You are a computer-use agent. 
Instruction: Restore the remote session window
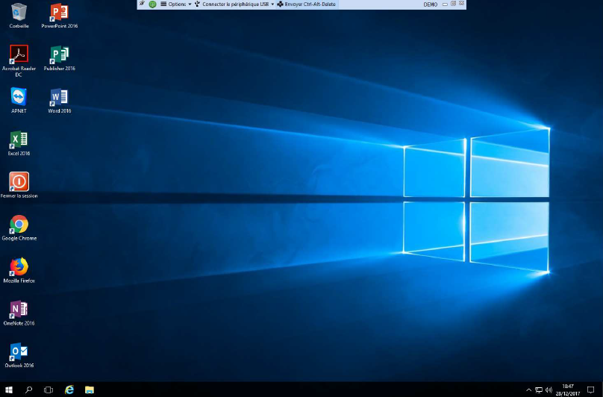(454, 4)
